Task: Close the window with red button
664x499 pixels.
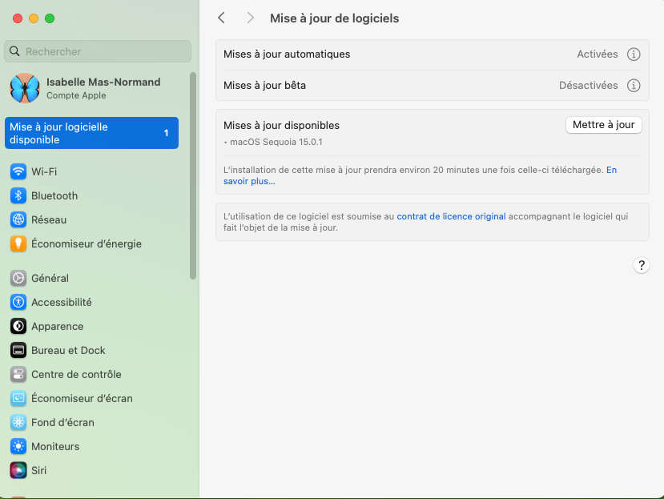Action: (18, 18)
